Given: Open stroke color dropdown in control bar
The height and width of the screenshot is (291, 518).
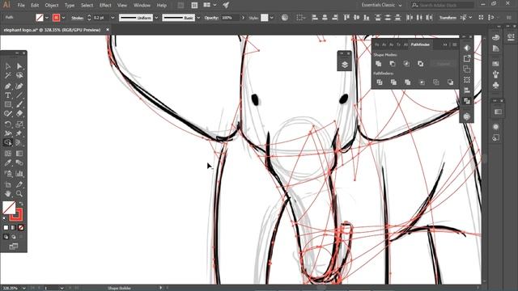Looking at the screenshot, I should pos(63,18).
